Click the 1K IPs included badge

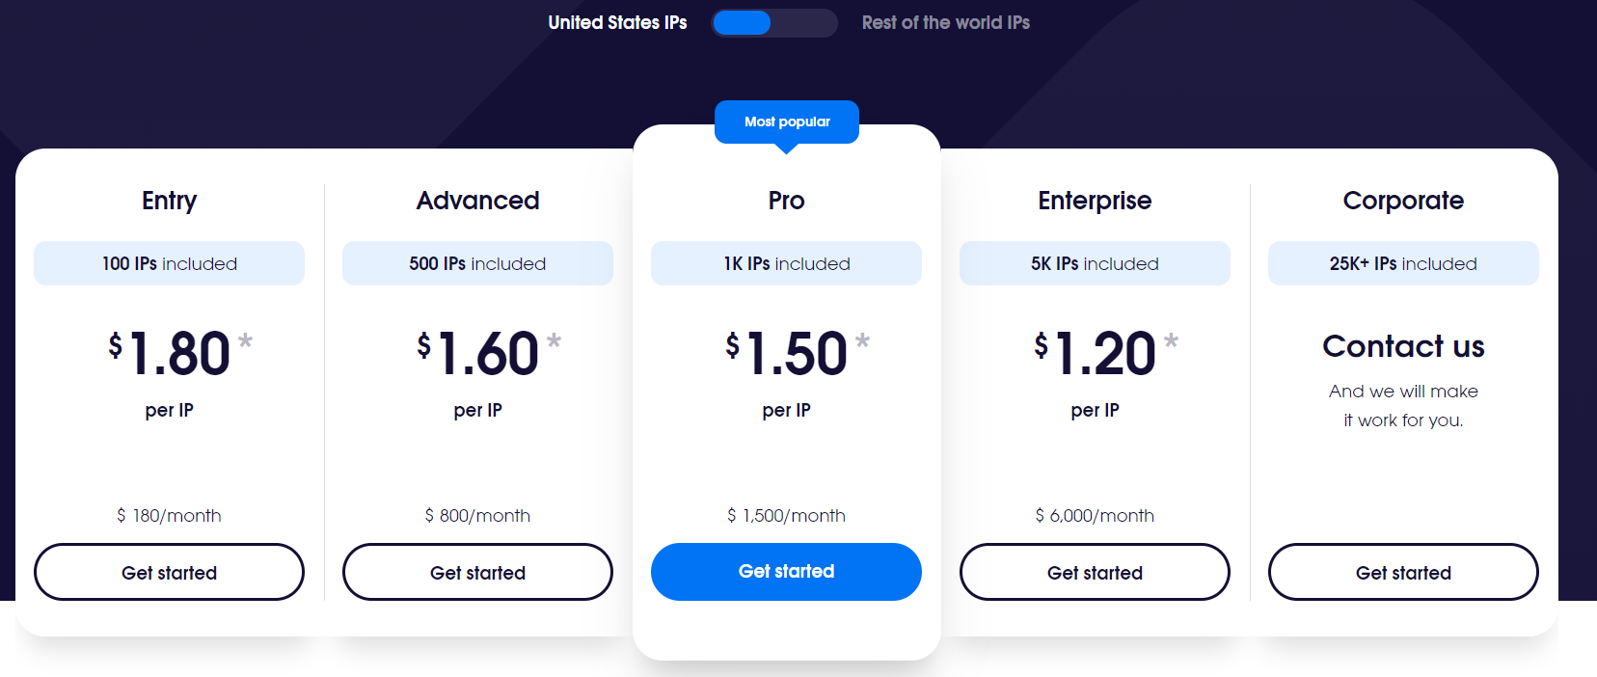click(x=786, y=262)
